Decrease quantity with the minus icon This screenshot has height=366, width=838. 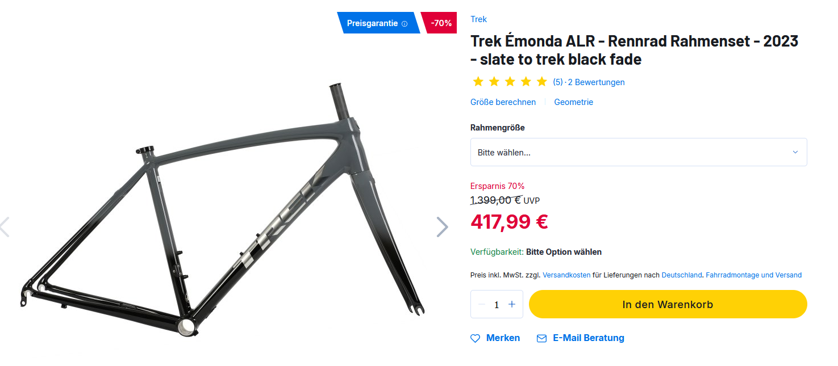(482, 305)
